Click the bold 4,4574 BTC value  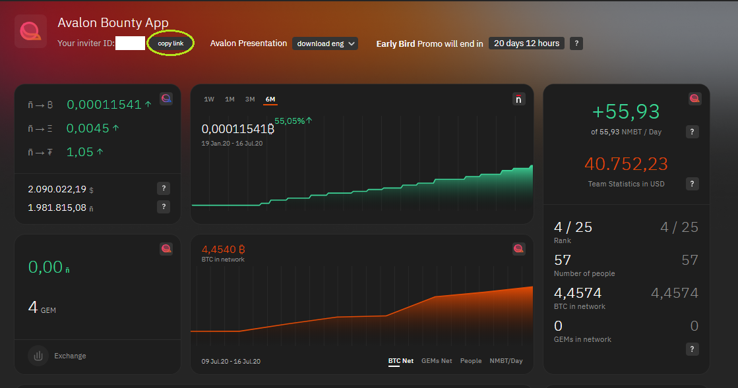(578, 293)
